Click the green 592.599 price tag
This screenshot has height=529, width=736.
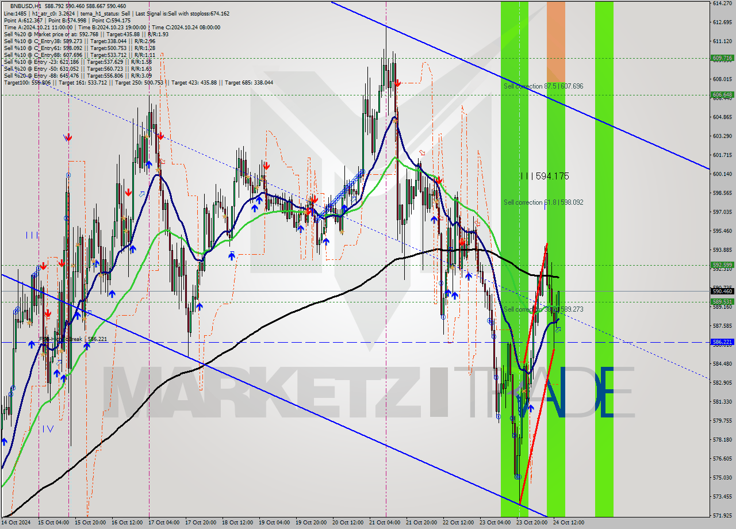coord(722,265)
